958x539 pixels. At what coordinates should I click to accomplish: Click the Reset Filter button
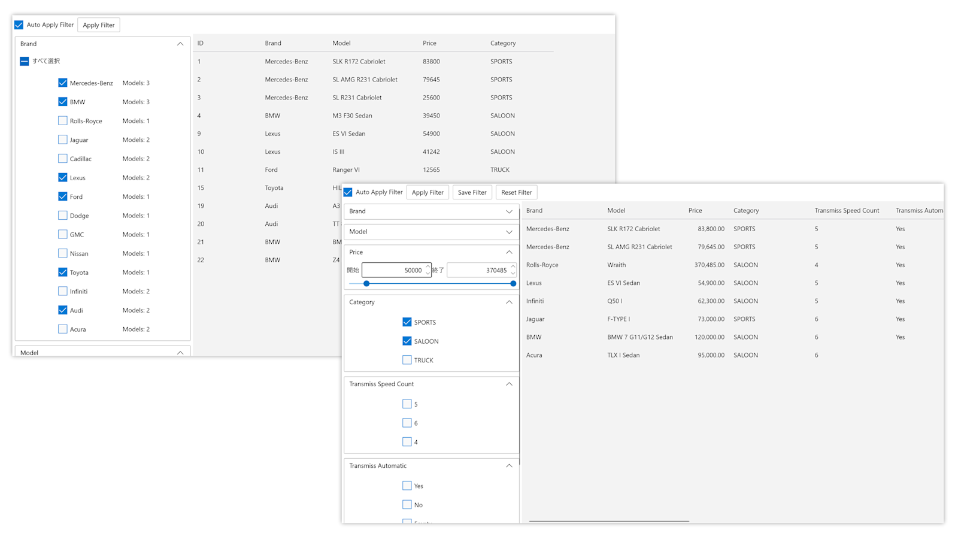(517, 192)
